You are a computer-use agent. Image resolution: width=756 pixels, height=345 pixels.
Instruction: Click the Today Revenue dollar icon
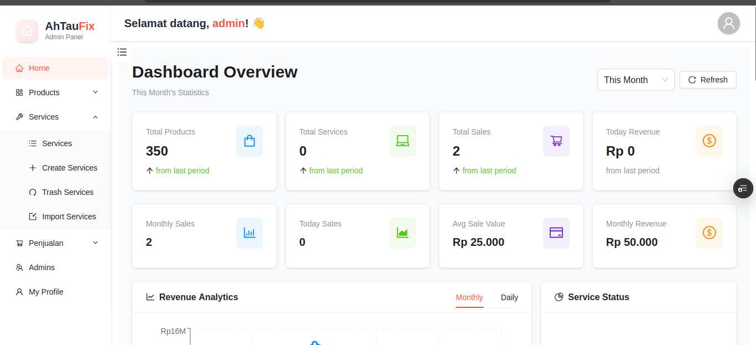click(x=709, y=141)
